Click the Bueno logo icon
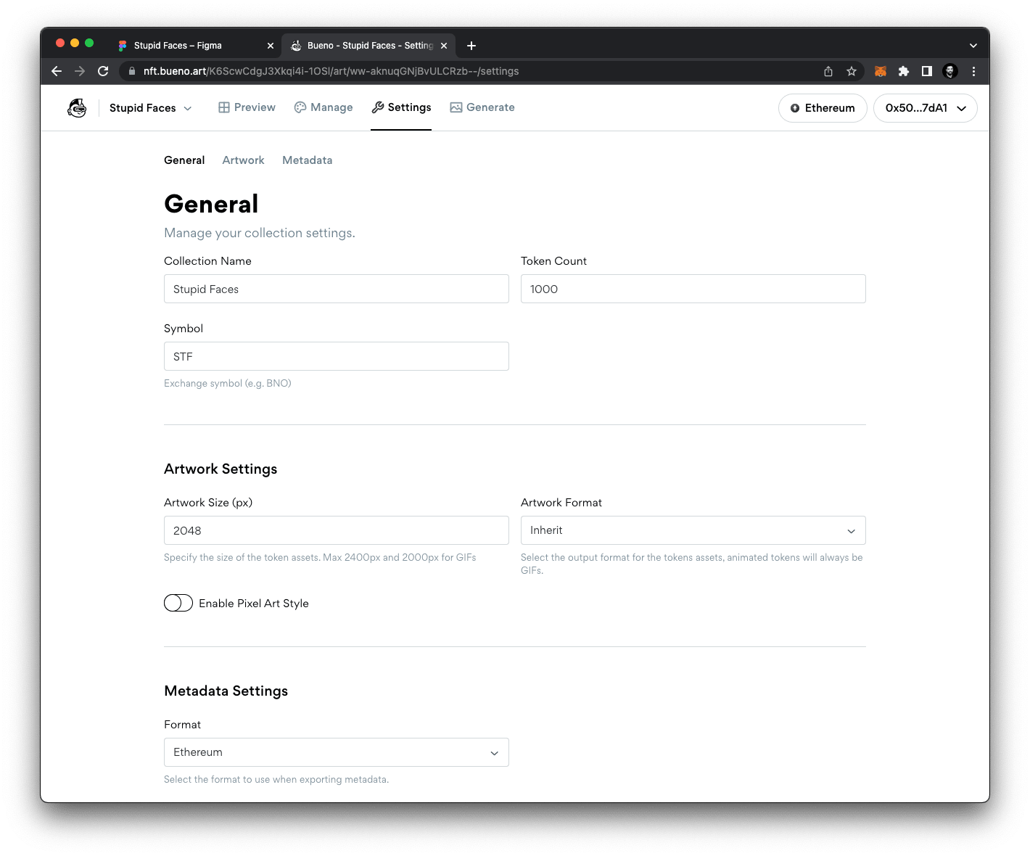Viewport: 1030px width, 856px height. [77, 108]
